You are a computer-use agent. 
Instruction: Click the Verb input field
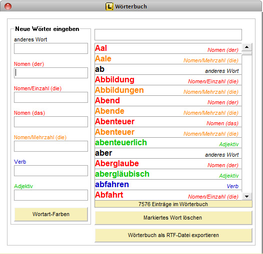tap(51, 171)
